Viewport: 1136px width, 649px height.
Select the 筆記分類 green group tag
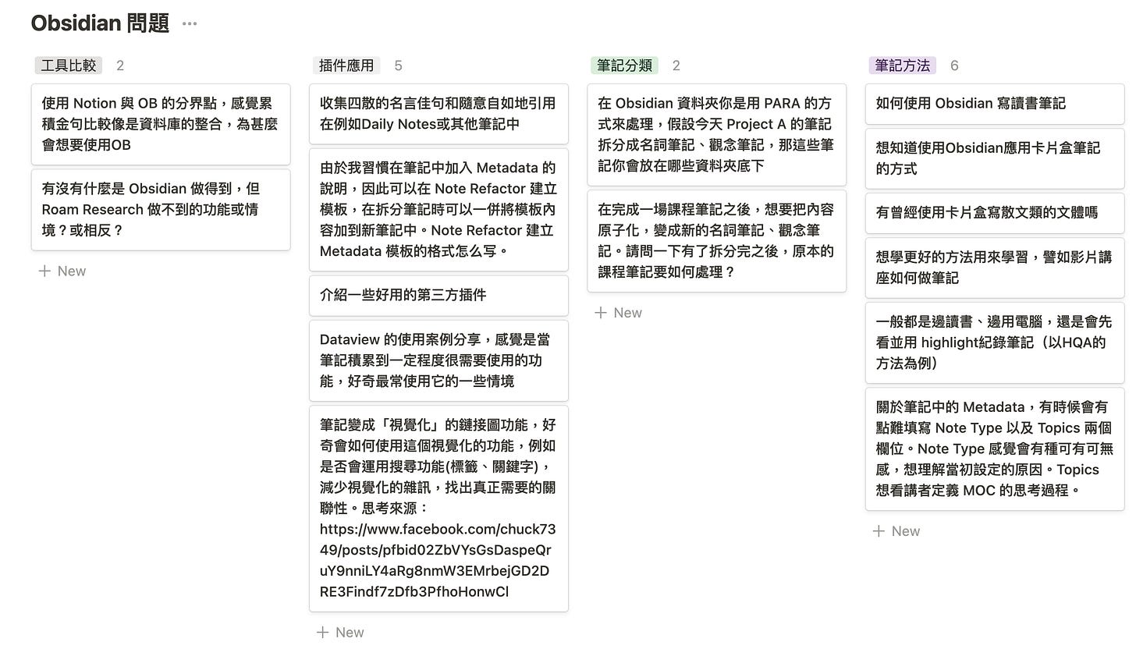(x=624, y=66)
